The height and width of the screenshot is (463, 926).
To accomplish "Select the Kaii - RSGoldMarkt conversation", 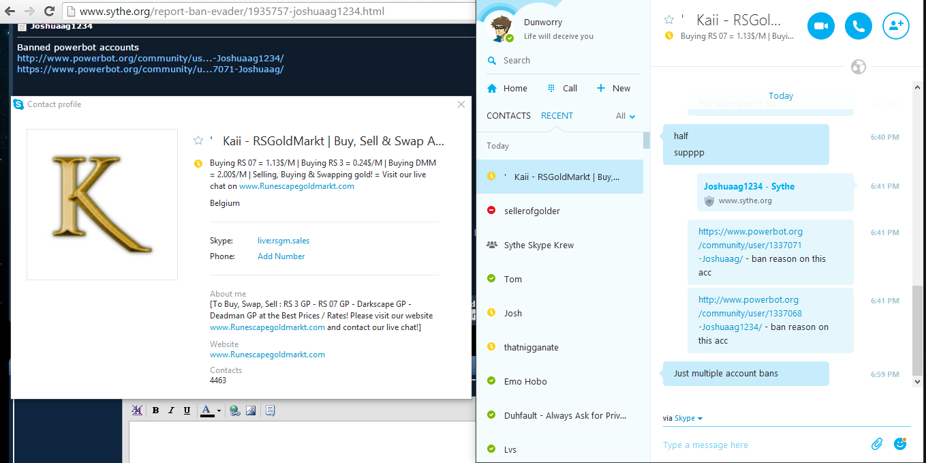I will pos(559,177).
